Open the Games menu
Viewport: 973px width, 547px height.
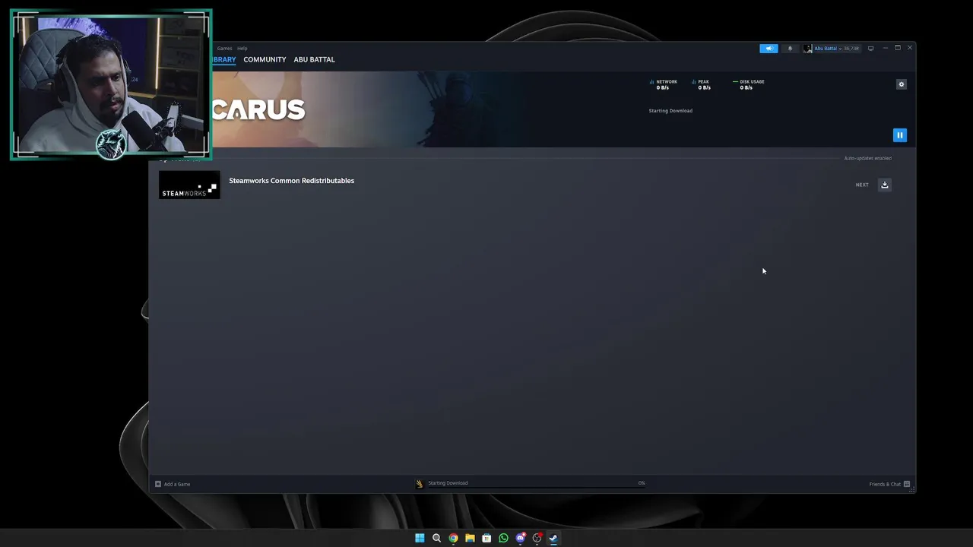[x=224, y=49]
